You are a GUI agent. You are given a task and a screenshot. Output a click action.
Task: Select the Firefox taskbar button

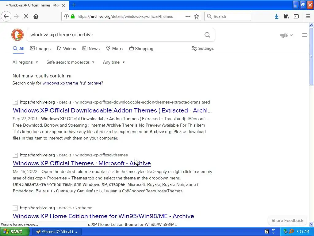pyautogui.click(x=57, y=232)
